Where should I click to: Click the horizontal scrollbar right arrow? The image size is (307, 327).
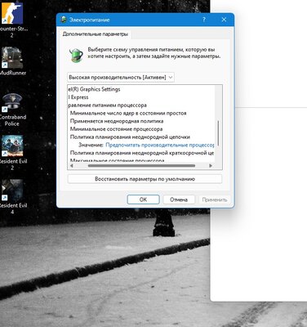coord(211,166)
